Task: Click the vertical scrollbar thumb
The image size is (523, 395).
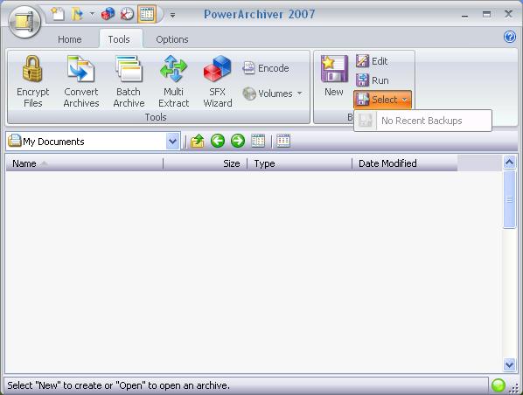Action: 509,199
